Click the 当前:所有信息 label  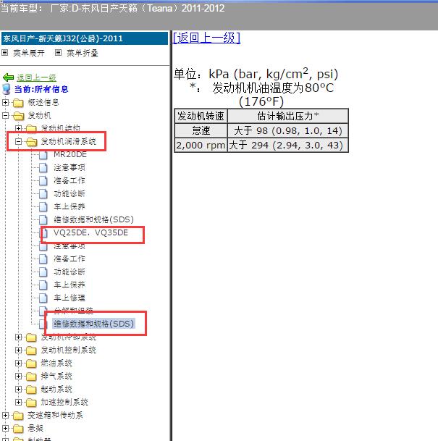pos(41,90)
